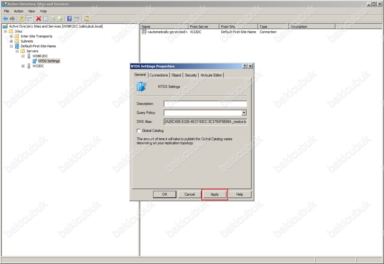Viewport: 384px width, 264px height.
Task: Expand the Inter-Site Transports node
Action: pyautogui.click(x=11, y=36)
